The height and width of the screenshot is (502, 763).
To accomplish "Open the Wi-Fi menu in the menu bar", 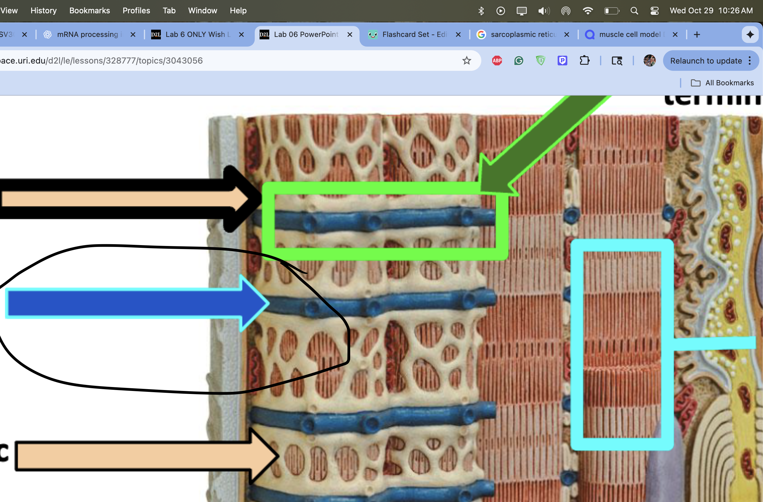I will (x=588, y=11).
